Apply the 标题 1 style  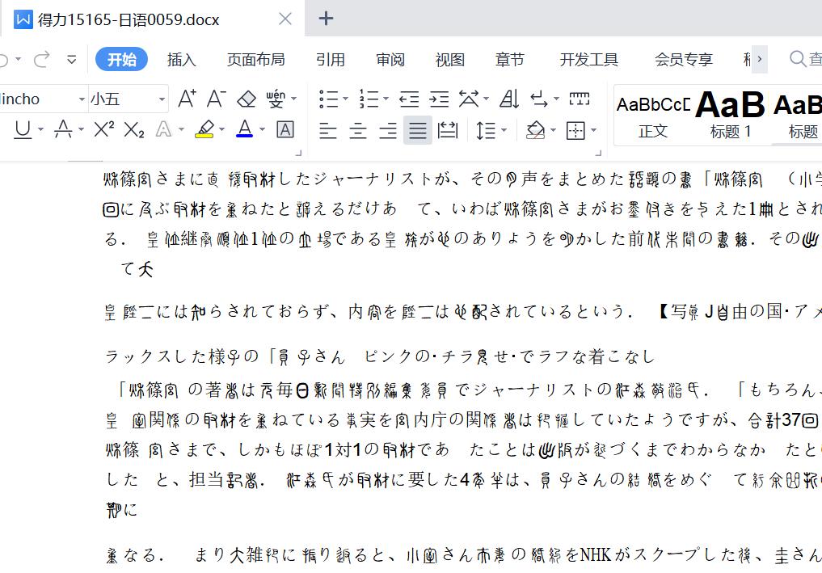point(730,113)
